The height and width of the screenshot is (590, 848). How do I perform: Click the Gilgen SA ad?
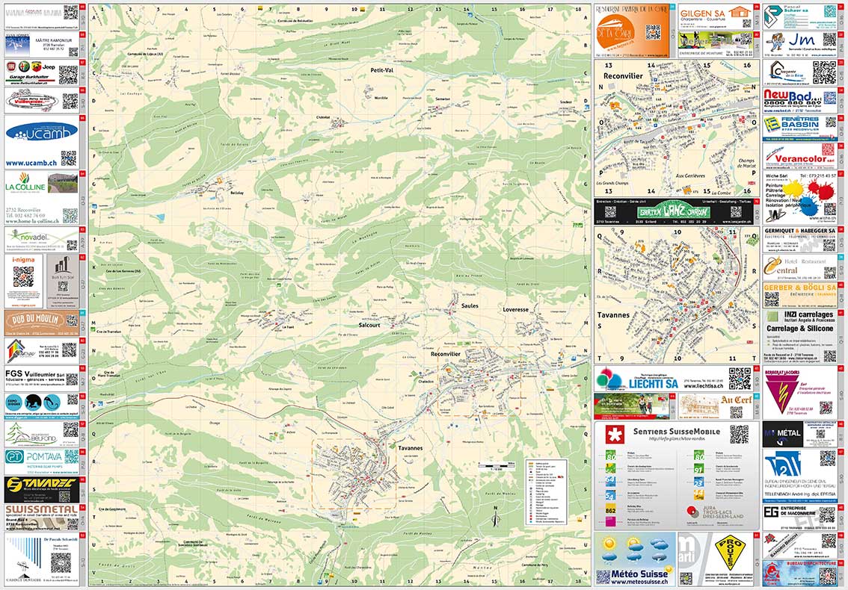pos(715,17)
